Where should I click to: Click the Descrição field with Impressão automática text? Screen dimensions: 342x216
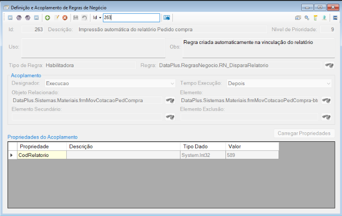point(172,29)
